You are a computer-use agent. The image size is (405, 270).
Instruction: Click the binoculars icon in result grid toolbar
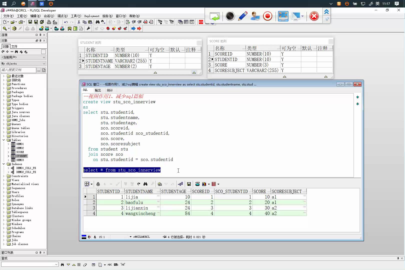tap(145, 184)
